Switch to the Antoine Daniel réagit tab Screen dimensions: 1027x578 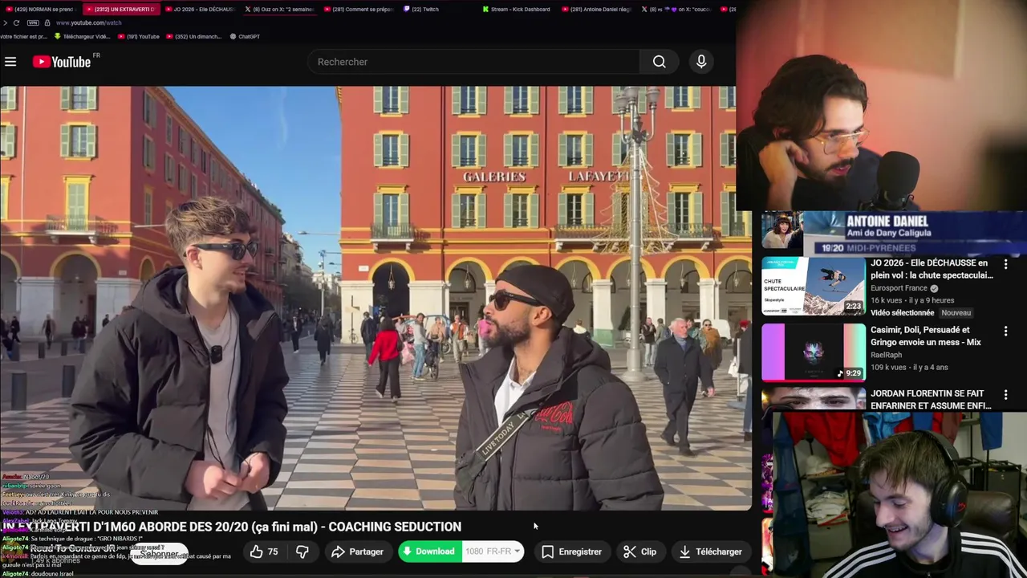(597, 9)
